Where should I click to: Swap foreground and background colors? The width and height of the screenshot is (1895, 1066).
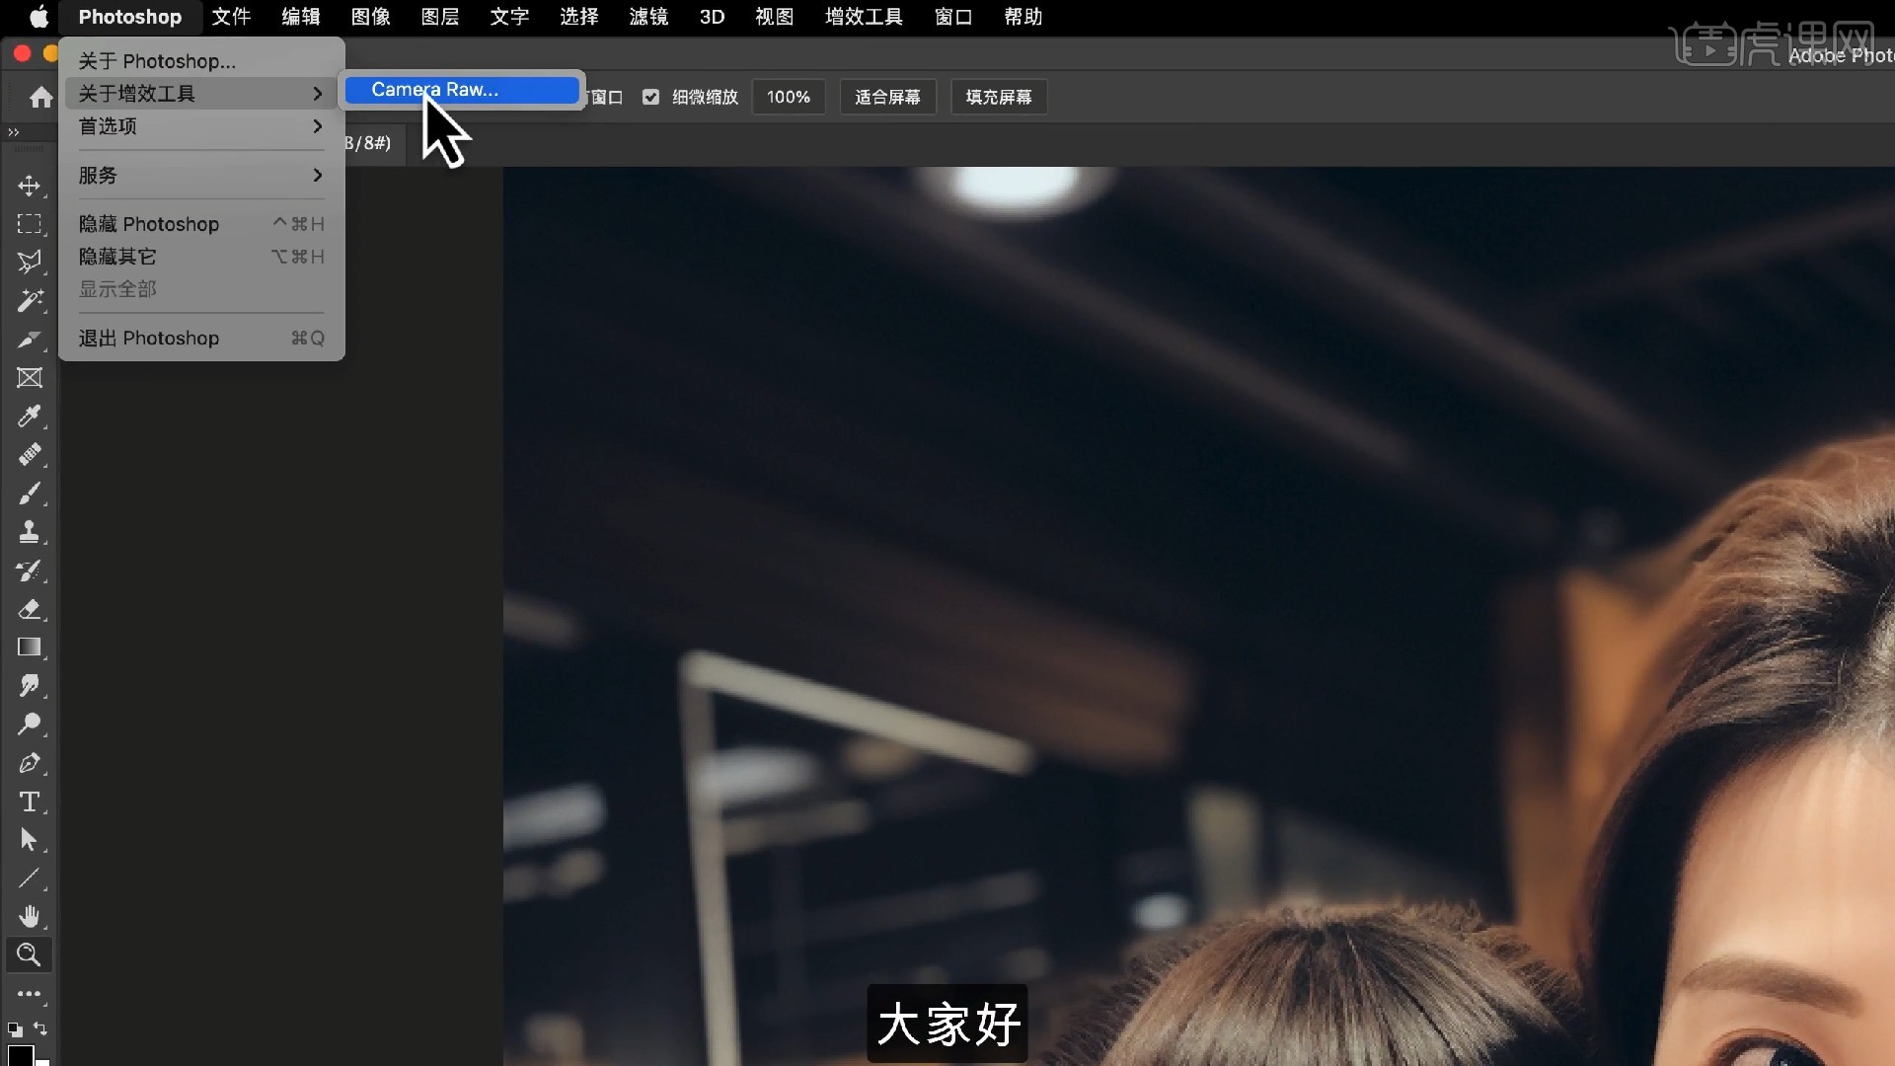point(40,1029)
